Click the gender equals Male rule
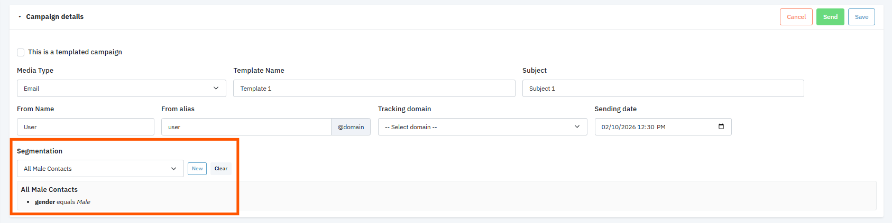 pos(62,202)
